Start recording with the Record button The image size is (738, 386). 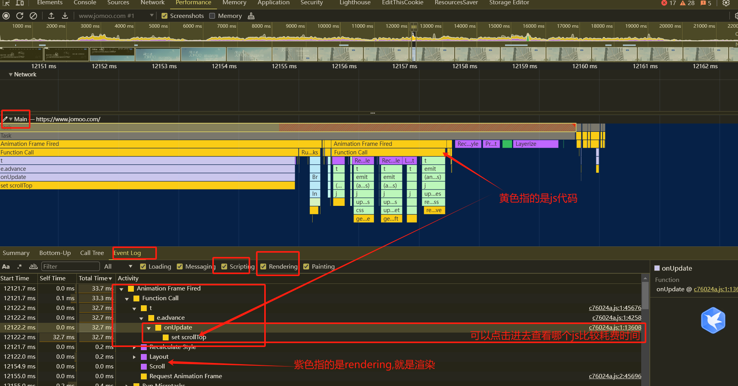pos(6,16)
